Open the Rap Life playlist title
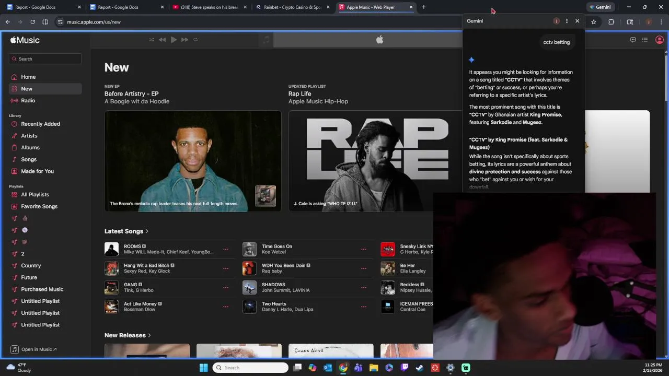Screen dimensions: 669x376 click(x=299, y=94)
